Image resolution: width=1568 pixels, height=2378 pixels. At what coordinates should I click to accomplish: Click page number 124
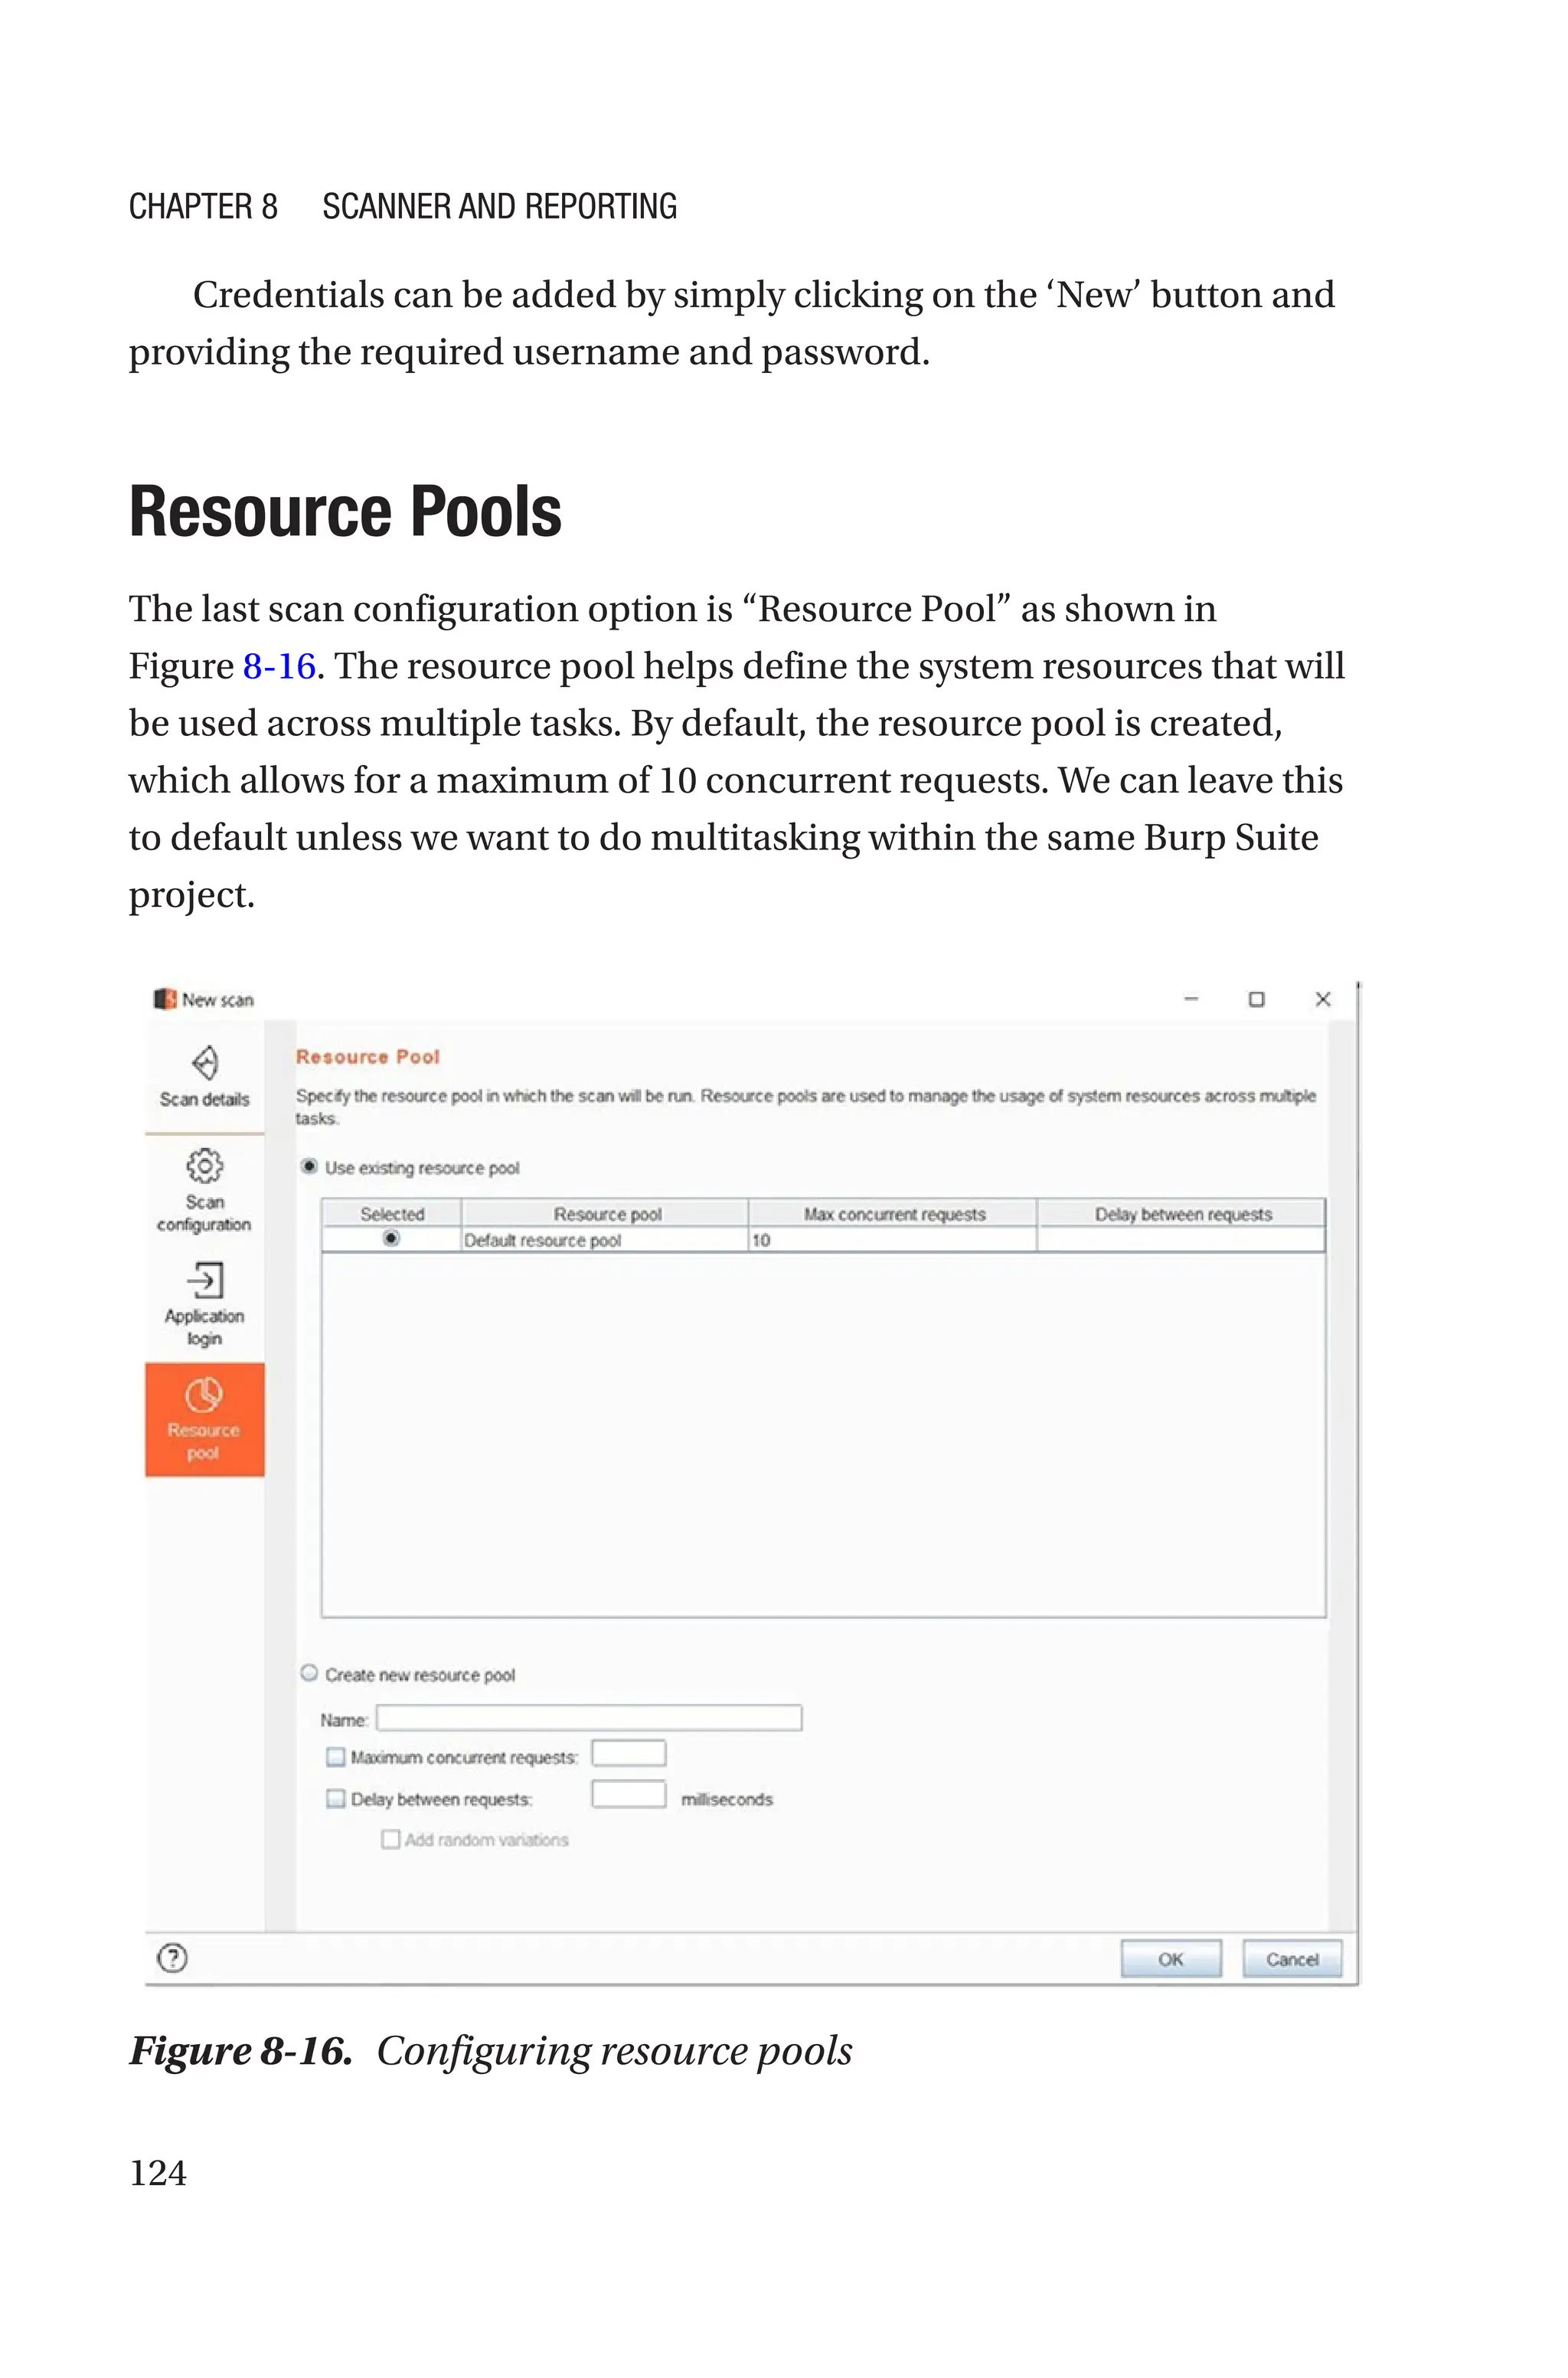(158, 2172)
